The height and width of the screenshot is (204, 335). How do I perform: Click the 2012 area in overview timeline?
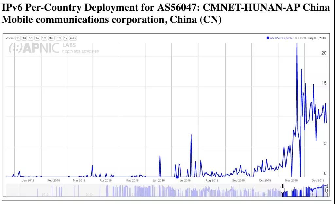[x=45, y=194]
